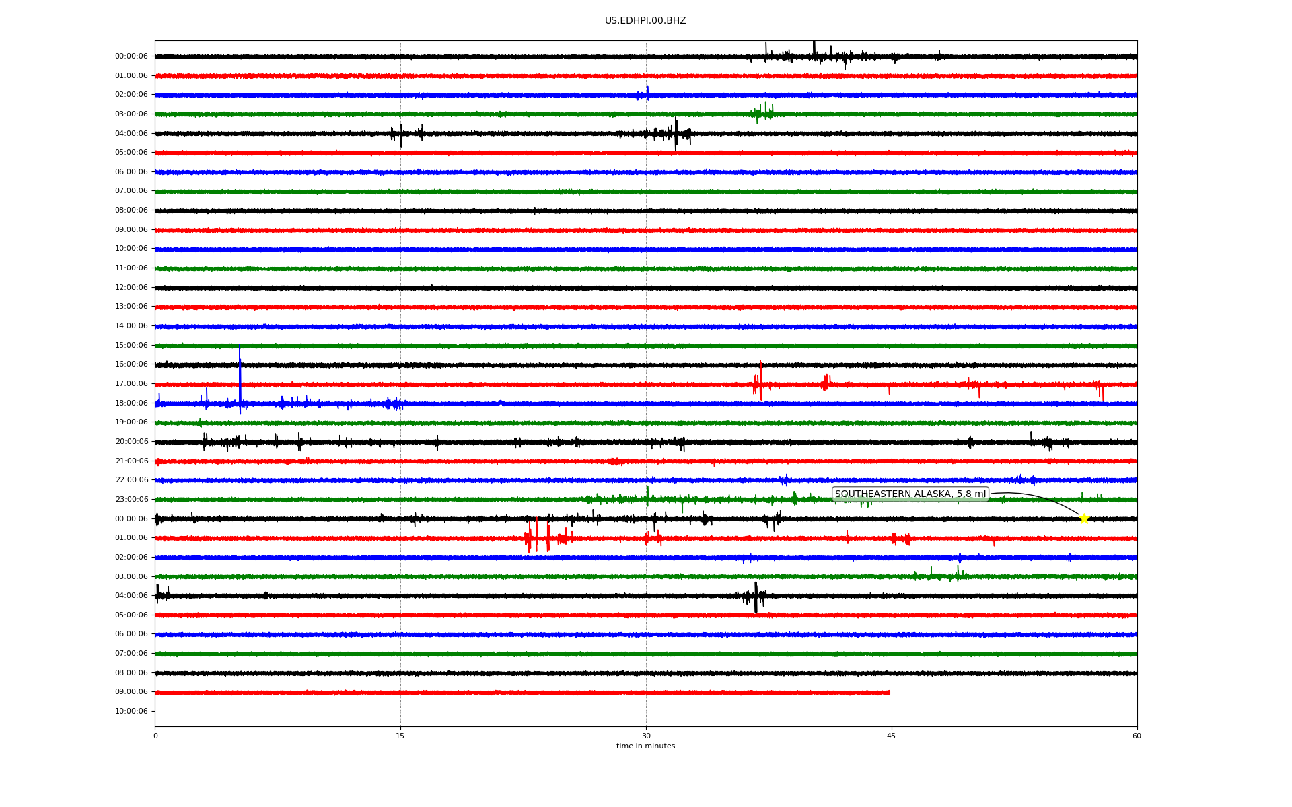The height and width of the screenshot is (807, 1292).
Task: Click the green burst on the 03:00:06 trace at the top
Action: coord(762,113)
